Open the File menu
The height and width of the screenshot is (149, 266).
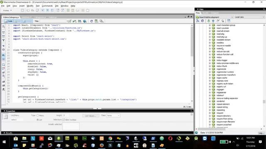pyautogui.click(x=3, y=6)
